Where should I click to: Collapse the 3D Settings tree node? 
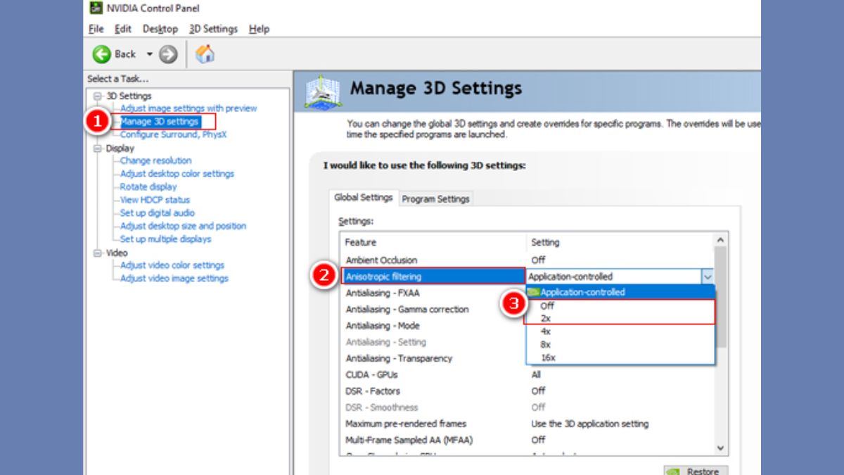[x=97, y=96]
